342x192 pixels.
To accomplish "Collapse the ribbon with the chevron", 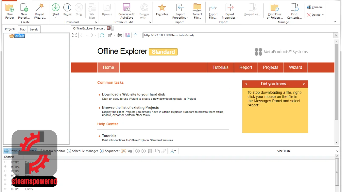I will click(335, 22).
